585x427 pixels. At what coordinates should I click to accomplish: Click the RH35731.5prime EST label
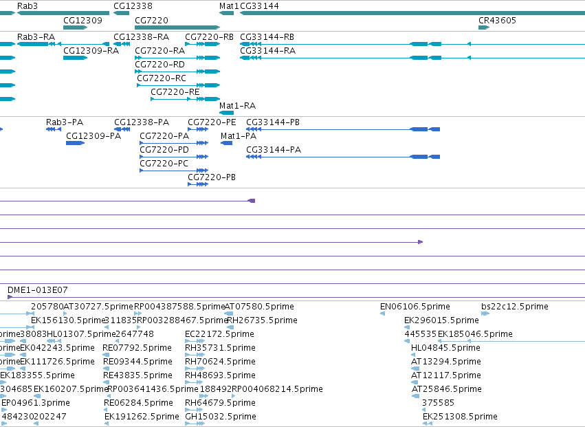pos(221,348)
